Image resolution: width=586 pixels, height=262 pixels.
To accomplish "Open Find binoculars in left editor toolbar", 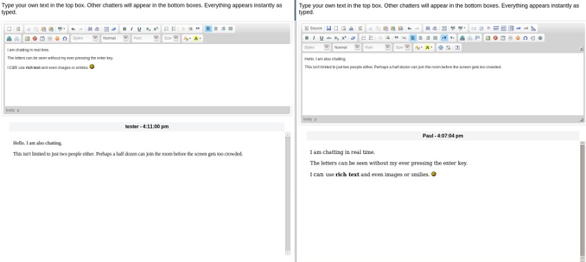I will coord(90,29).
